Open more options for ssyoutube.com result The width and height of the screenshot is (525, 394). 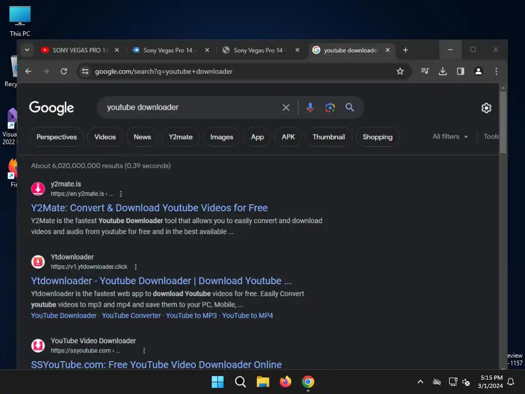144,350
